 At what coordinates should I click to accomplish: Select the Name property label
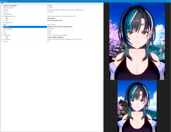click(5, 24)
